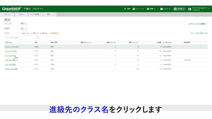Edit the manager なし with the pencil icon
This screenshot has height=119, width=212.
(26, 29)
